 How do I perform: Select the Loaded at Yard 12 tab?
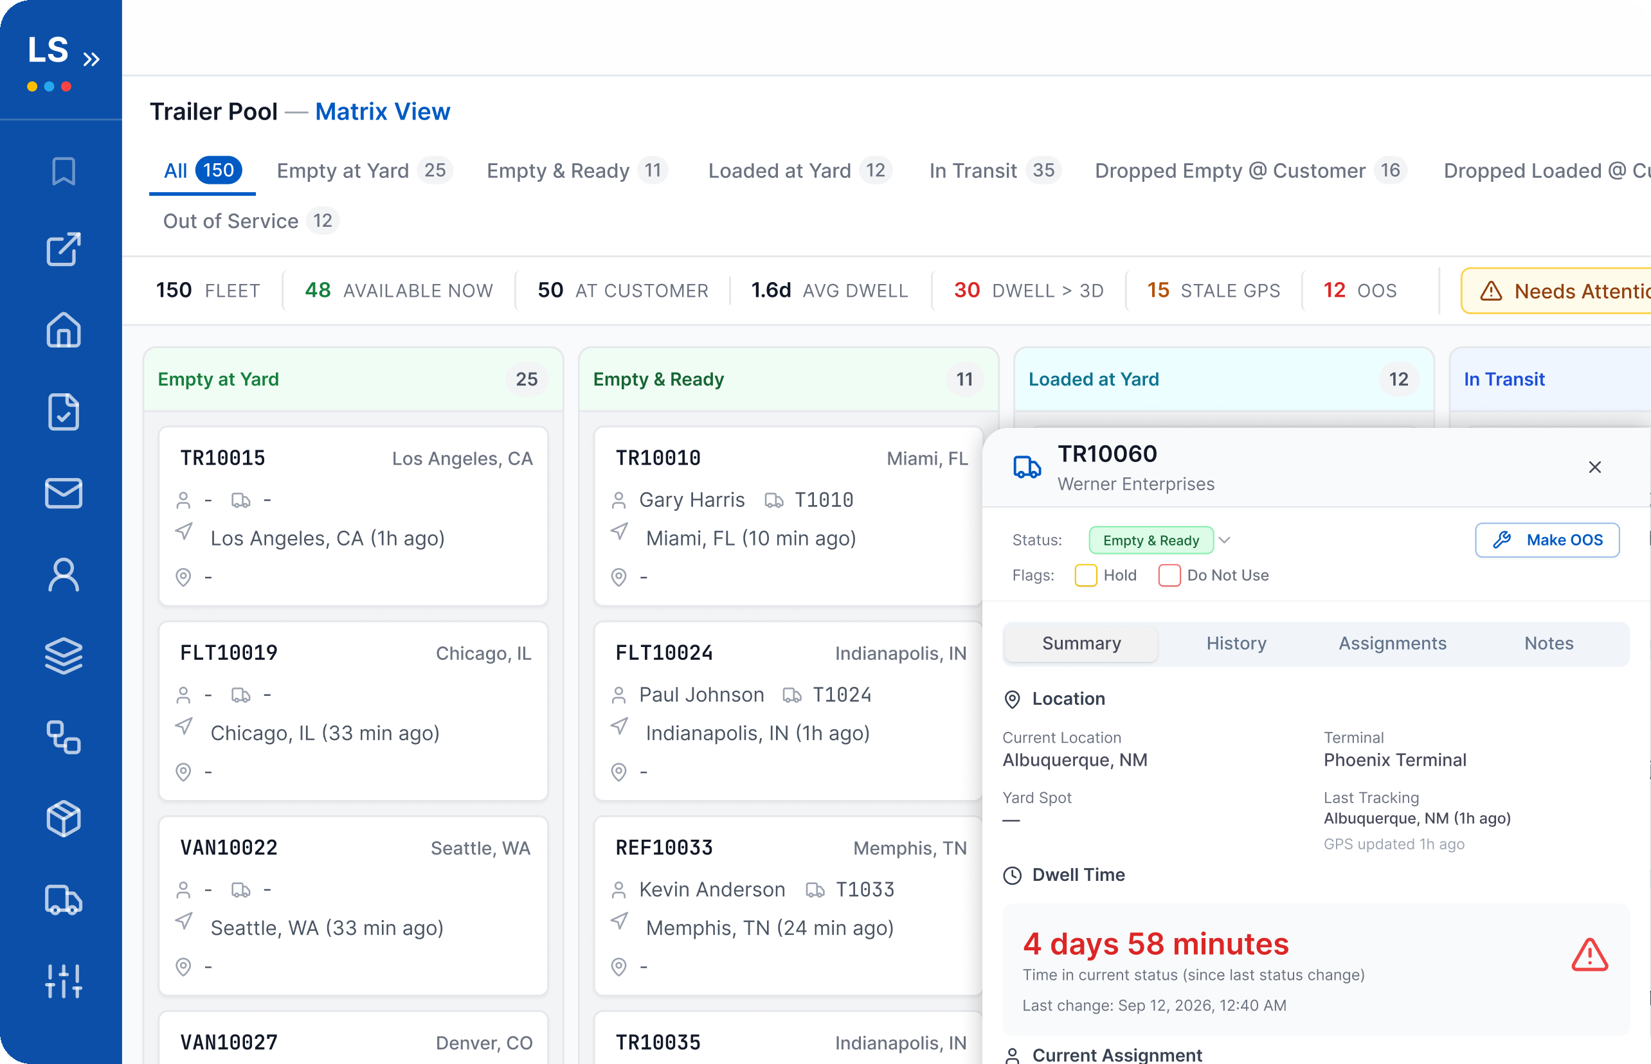click(800, 171)
